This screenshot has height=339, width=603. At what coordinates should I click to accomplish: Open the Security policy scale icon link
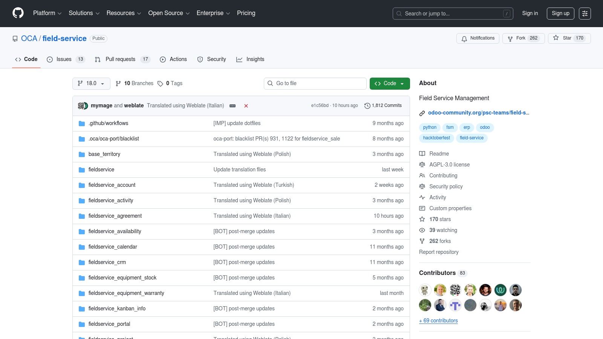pyautogui.click(x=422, y=186)
